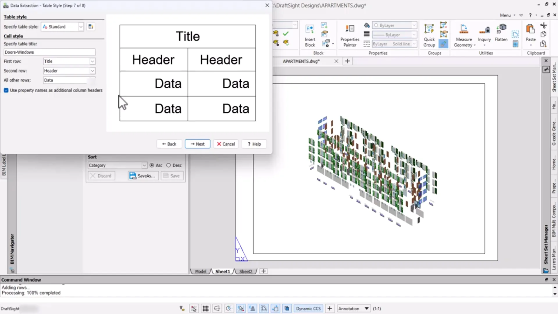Open the table style editor icon
Screen dimensions: 558x314
(x=91, y=27)
